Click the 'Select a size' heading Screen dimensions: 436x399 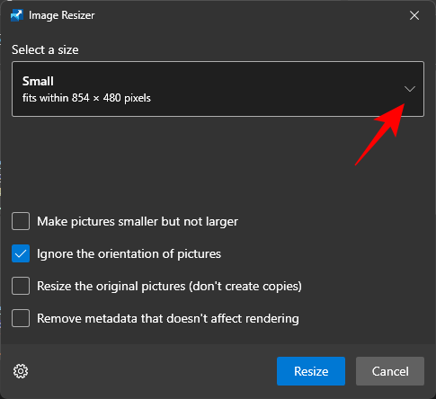coord(45,49)
